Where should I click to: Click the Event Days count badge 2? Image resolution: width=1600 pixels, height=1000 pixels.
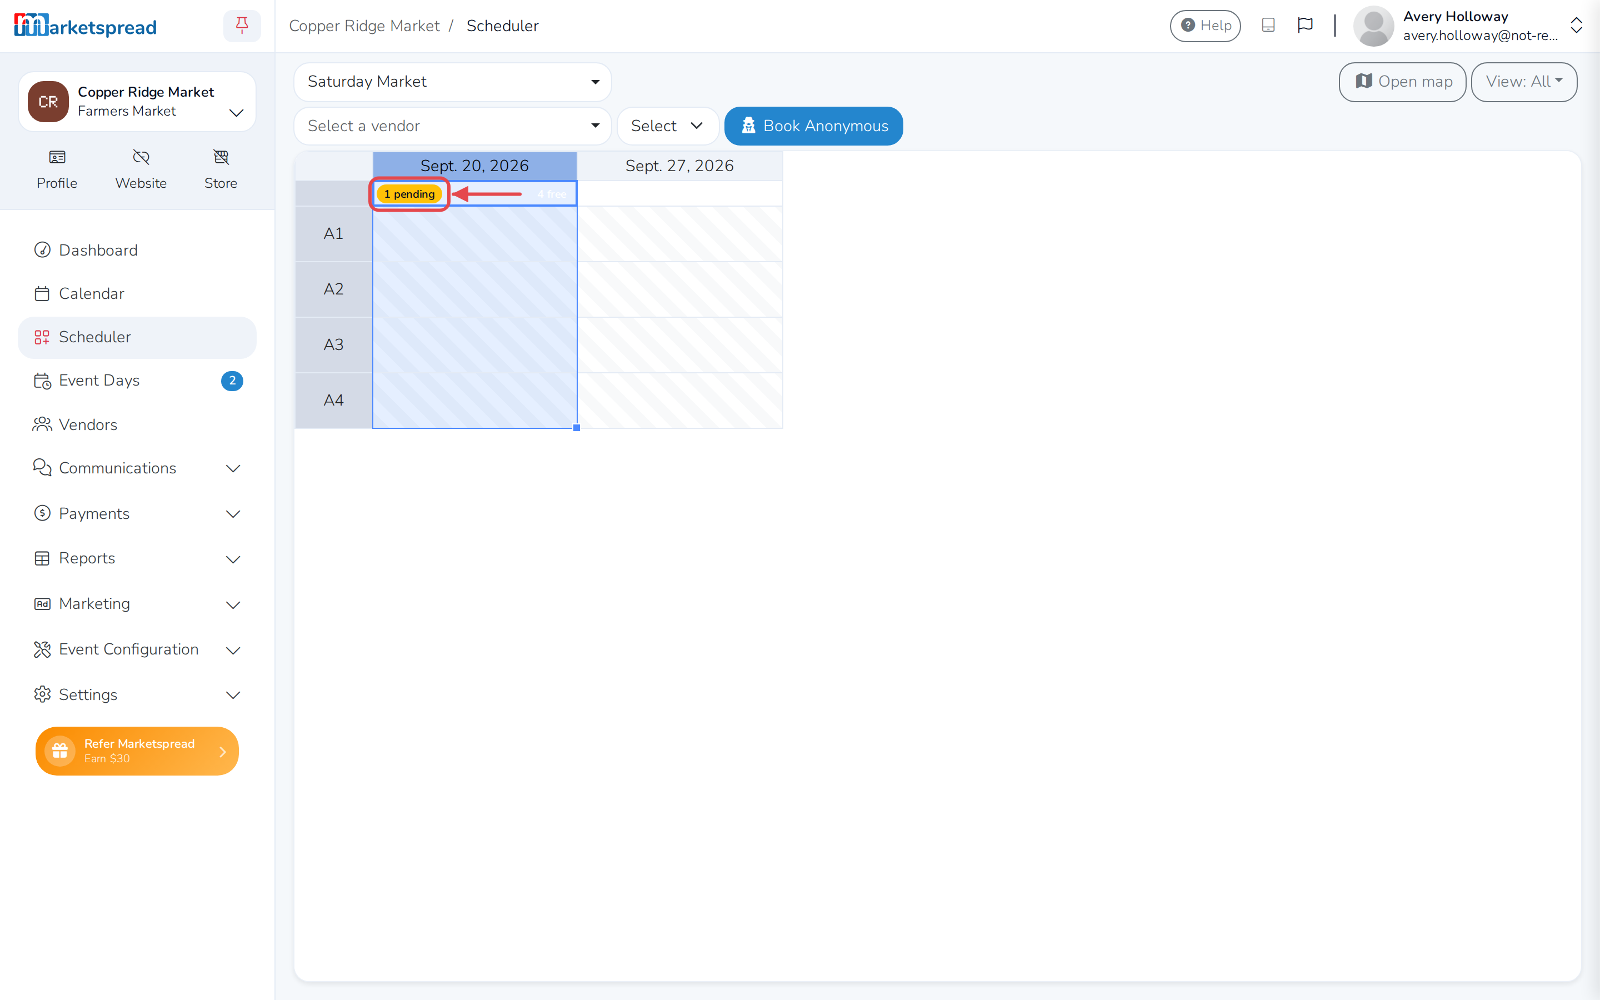click(232, 381)
